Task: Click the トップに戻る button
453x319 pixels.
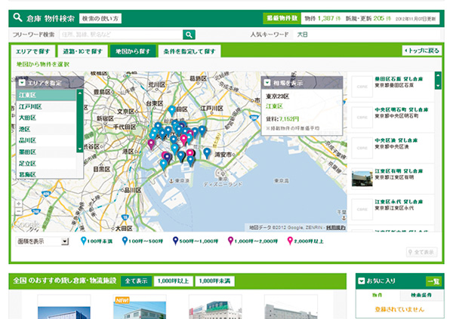Action: click(x=421, y=51)
